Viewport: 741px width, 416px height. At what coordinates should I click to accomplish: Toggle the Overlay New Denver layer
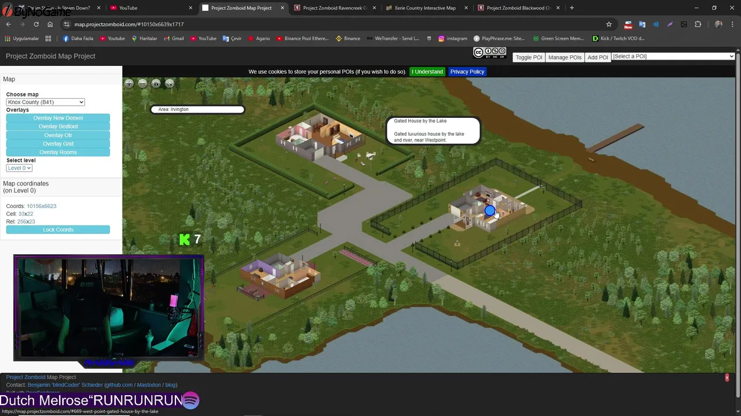point(58,118)
